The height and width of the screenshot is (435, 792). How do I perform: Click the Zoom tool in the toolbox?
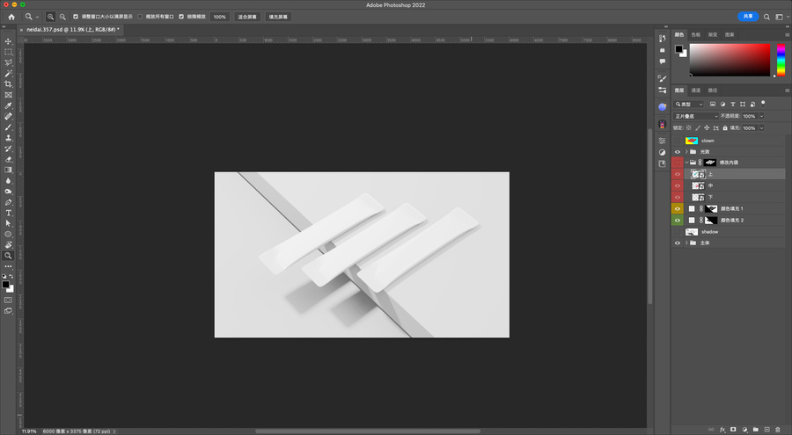pos(8,256)
